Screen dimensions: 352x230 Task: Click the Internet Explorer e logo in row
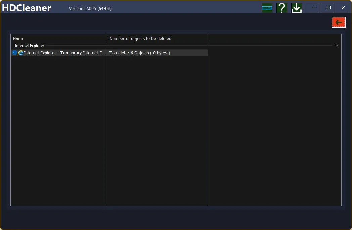[20, 53]
